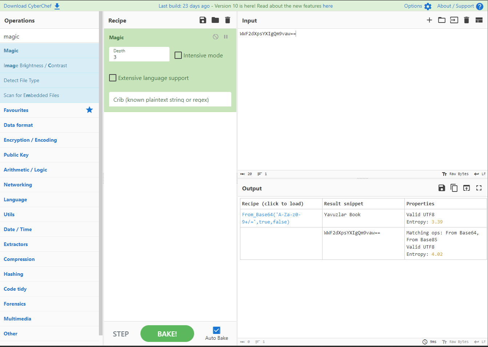Clear recipe with trash icon
The image size is (488, 347).
point(228,20)
